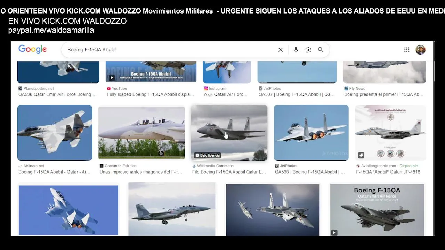445x250 pixels.
Task: Open the Boeing F-15QA Qatar Emiri Air Force poster thumbnail
Action: pos(377,210)
